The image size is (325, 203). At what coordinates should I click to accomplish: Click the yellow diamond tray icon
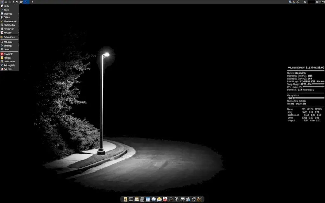click(x=294, y=2)
